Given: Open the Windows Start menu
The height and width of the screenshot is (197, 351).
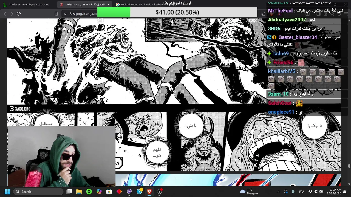Looking at the screenshot, I should pos(7,192).
